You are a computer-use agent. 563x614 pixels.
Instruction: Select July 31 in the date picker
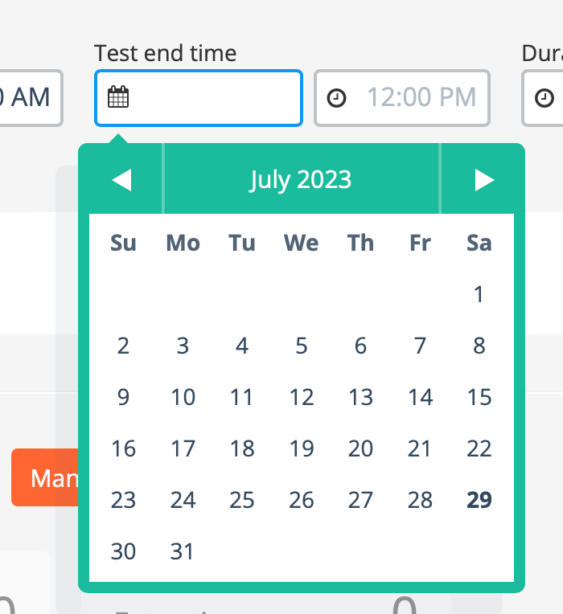click(183, 551)
